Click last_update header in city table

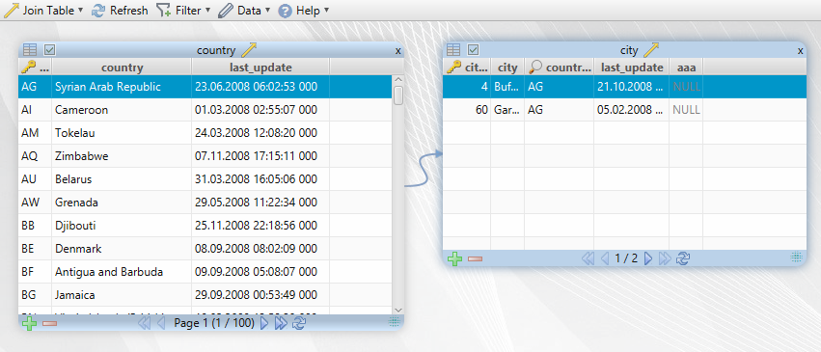632,67
